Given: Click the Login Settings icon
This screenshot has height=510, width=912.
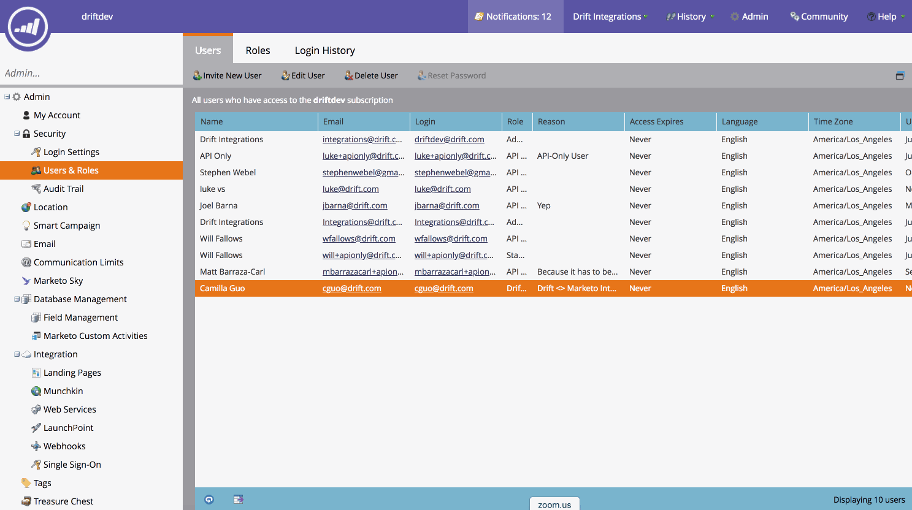Looking at the screenshot, I should (x=36, y=152).
